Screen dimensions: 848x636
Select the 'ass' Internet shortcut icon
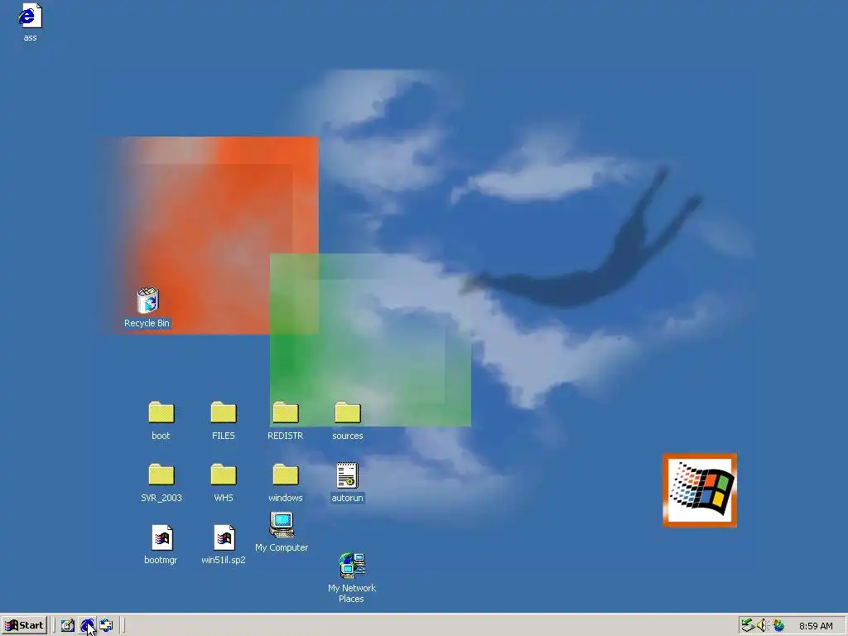click(x=30, y=16)
